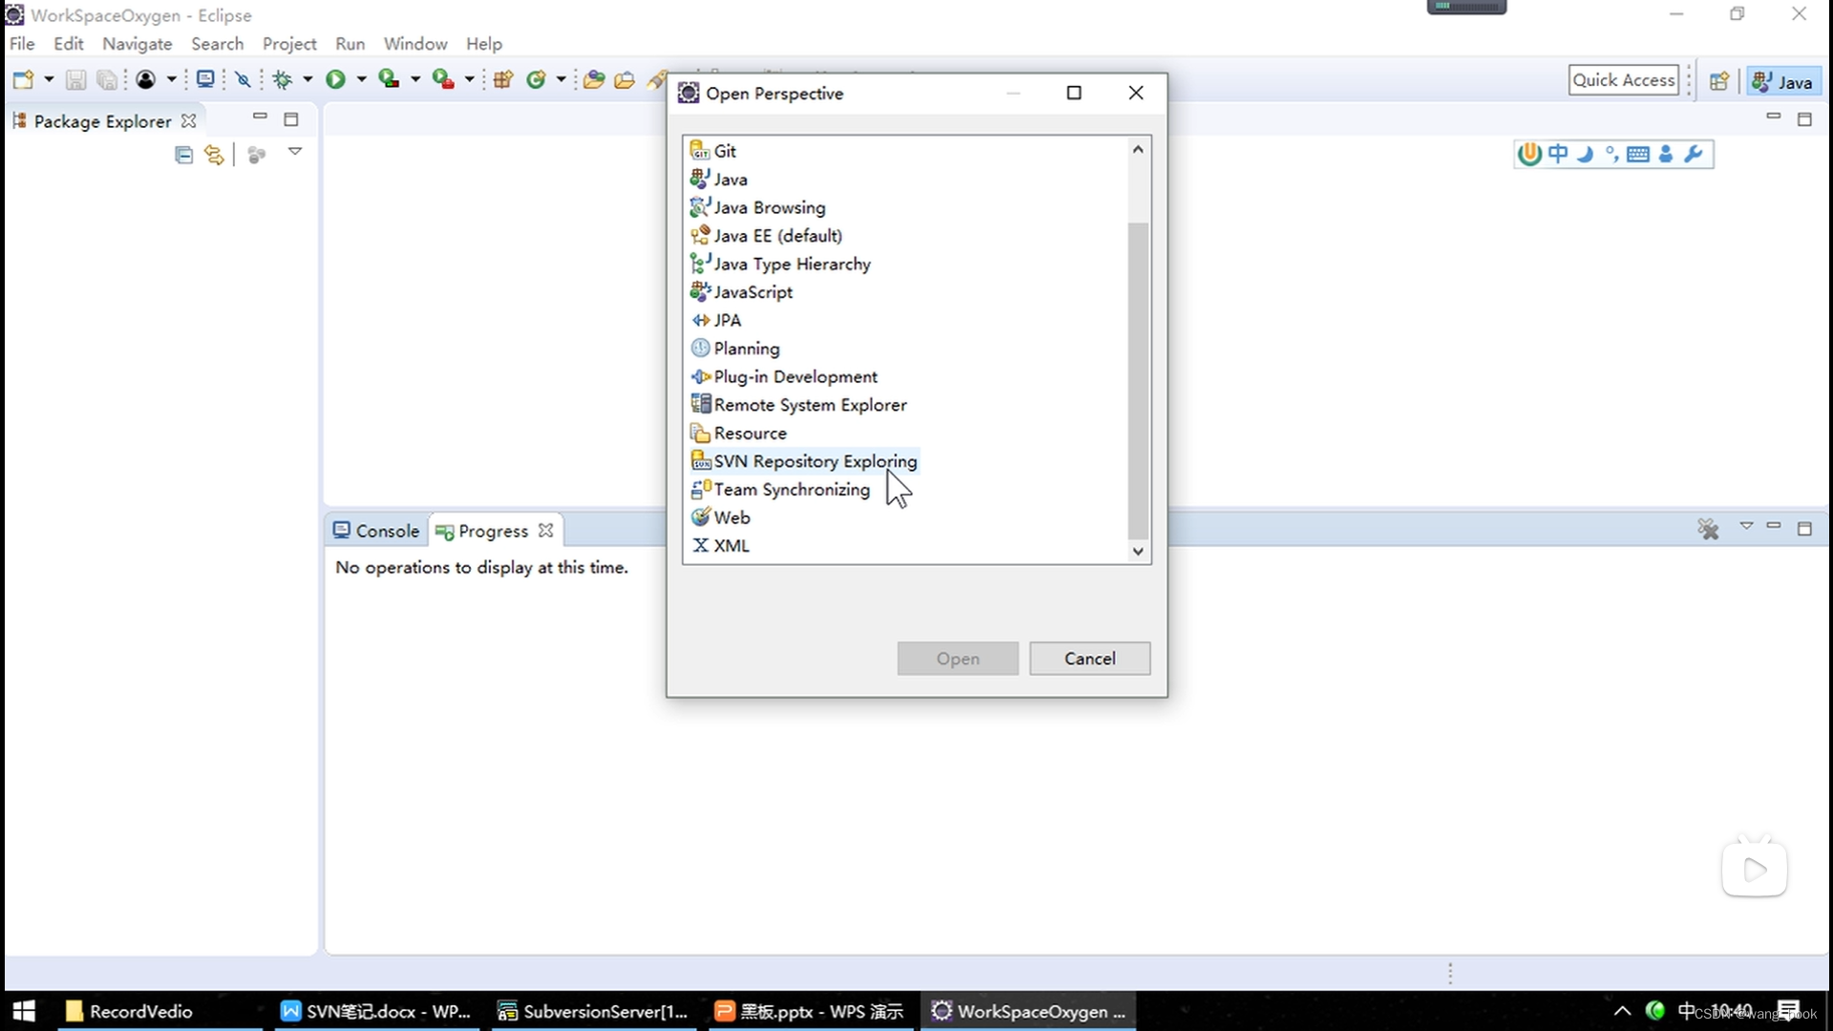
Task: Minimize the Package Explorer view
Action: point(260,116)
